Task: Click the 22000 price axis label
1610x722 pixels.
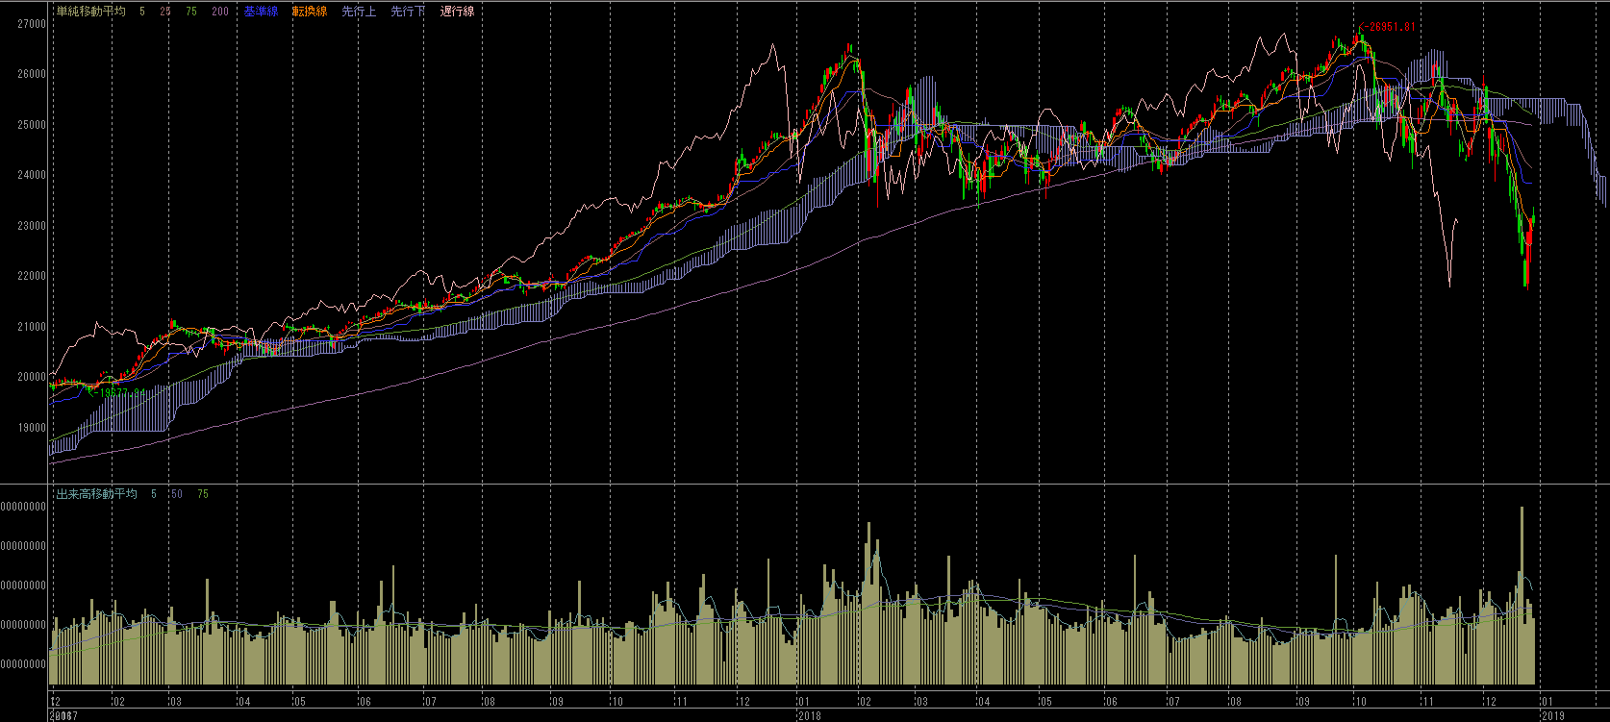Action: coord(32,276)
